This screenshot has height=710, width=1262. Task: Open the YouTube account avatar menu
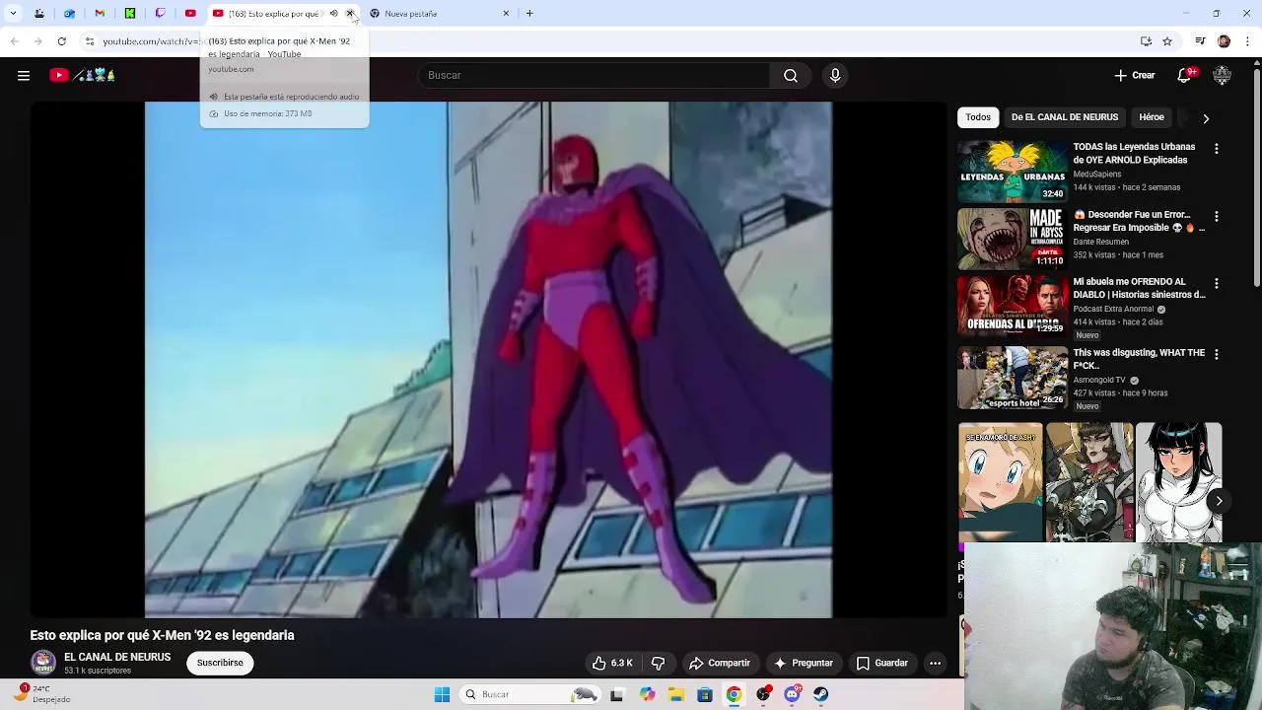(1222, 75)
